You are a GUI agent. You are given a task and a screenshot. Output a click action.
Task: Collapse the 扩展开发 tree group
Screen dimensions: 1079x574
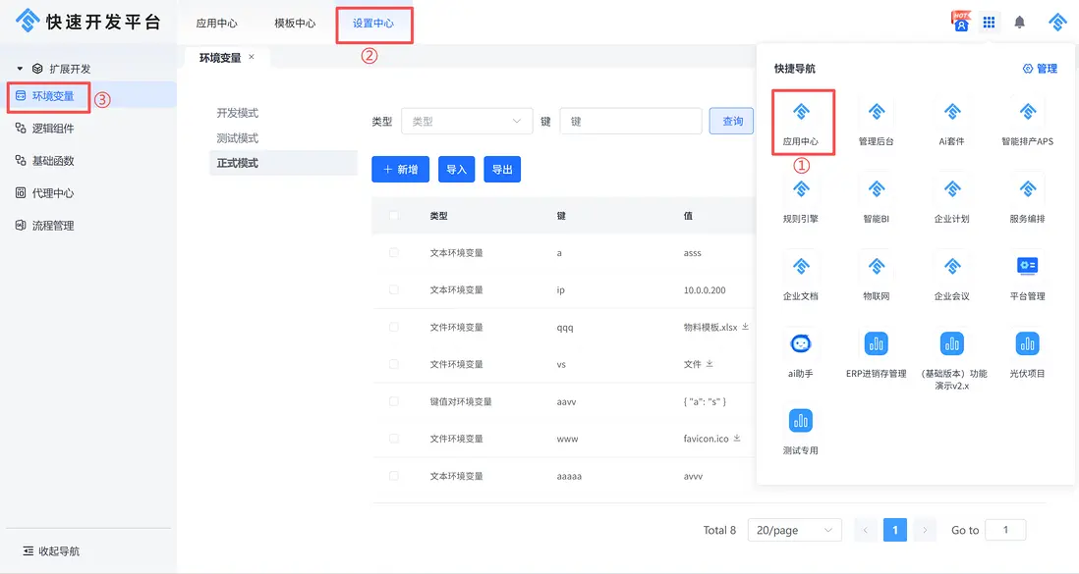(20, 69)
